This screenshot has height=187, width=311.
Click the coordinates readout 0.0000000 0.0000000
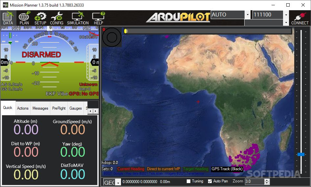[x=140, y=182]
